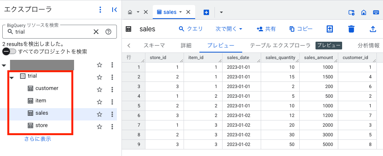Delete the sales table via trash icon
The height and width of the screenshot is (156, 383).
351,29
